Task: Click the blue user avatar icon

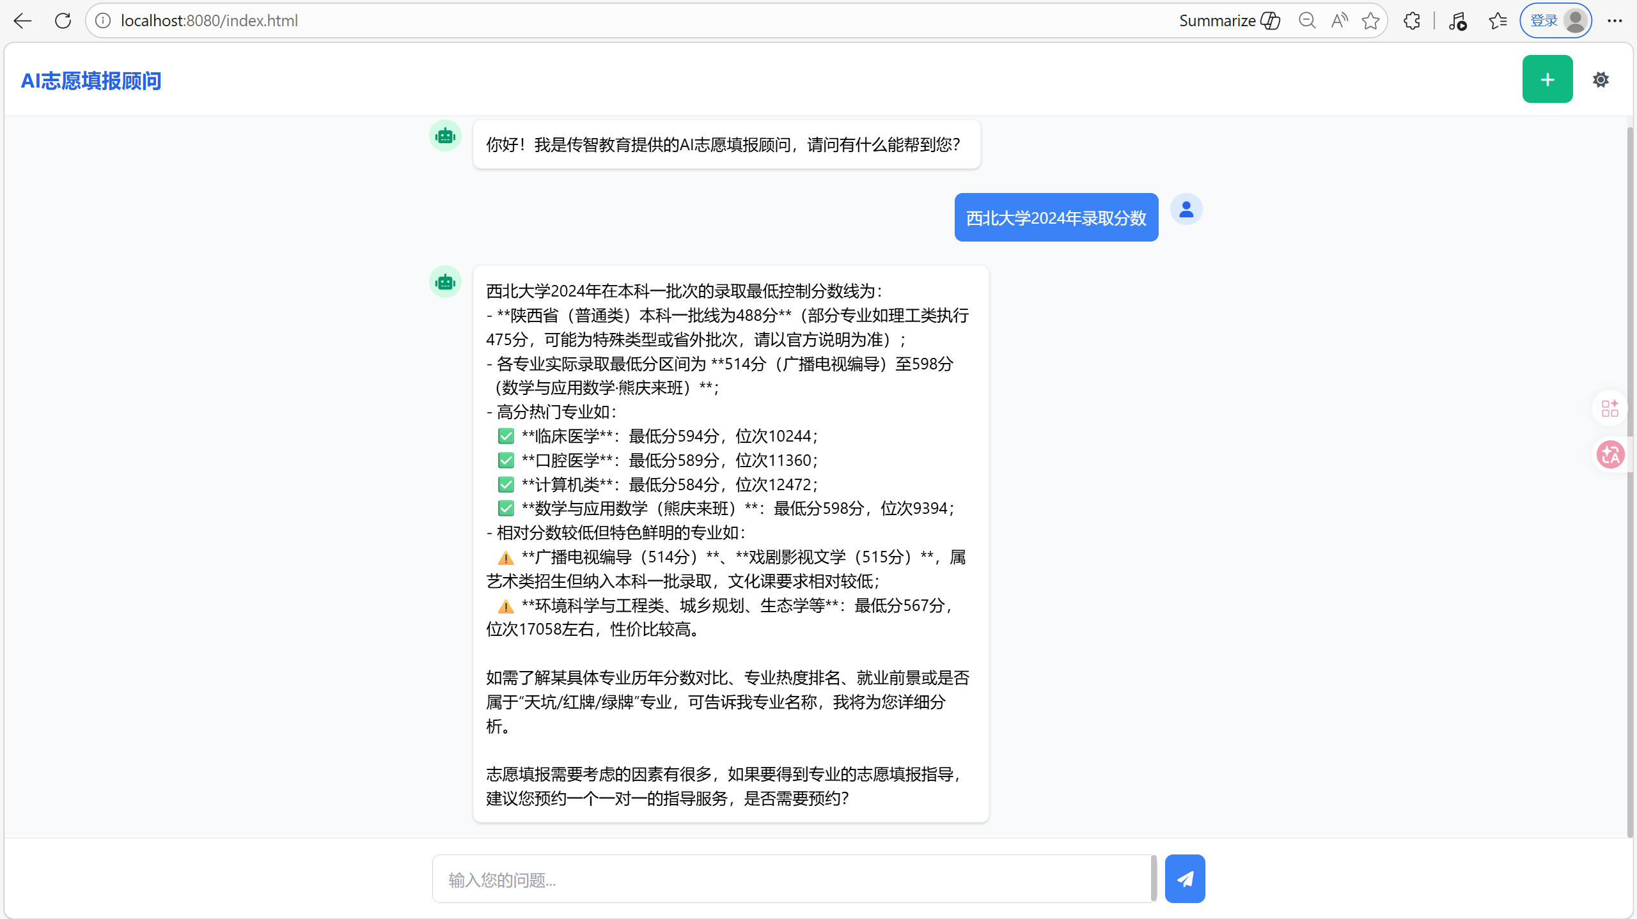Action: [x=1186, y=210]
